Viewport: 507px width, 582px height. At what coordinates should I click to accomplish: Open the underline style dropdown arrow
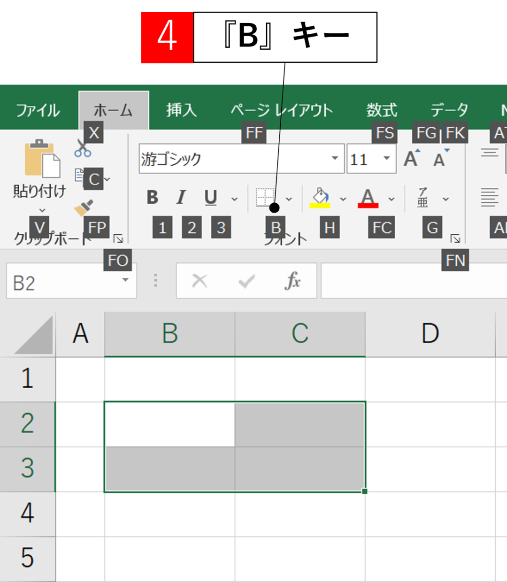click(x=234, y=199)
